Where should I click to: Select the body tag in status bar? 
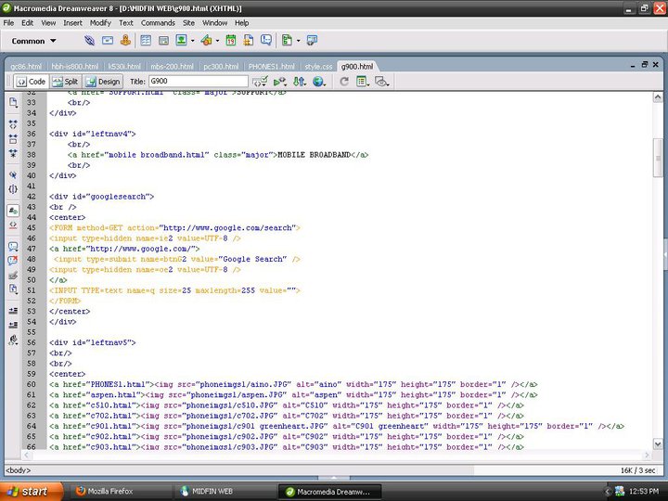18,470
